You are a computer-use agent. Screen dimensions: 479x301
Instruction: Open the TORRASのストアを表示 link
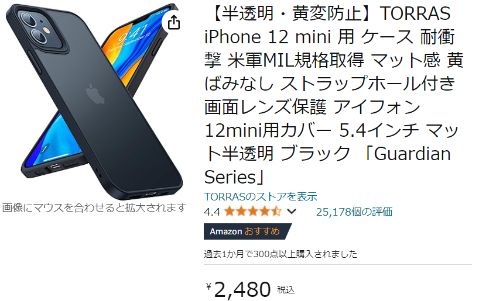pos(261,197)
